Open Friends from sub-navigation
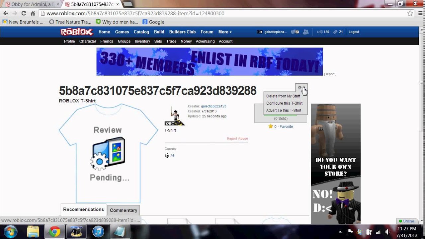 (x=107, y=41)
